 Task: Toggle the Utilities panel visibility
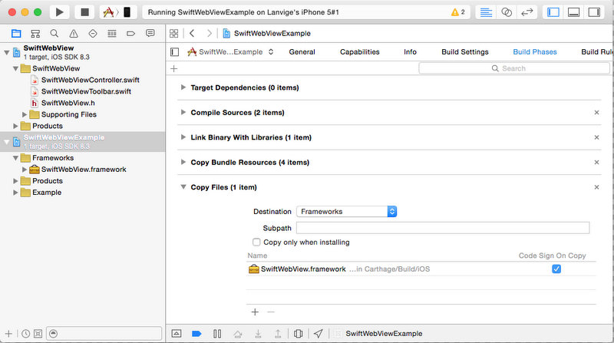pos(594,12)
